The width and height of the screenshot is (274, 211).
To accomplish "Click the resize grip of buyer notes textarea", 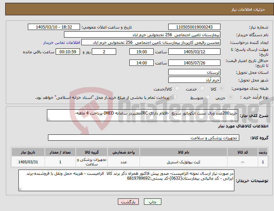I will 20,189.
